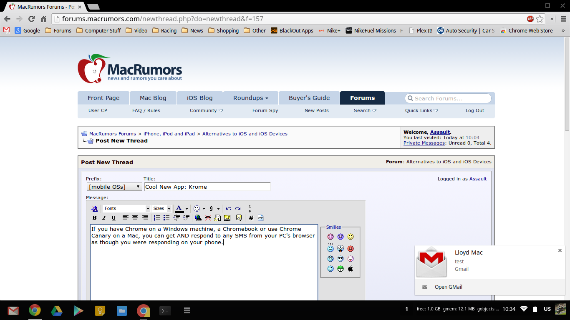Go to Alternatives to iOS and iOS Devices breadcrumb
This screenshot has height=320, width=570.
[x=245, y=134]
